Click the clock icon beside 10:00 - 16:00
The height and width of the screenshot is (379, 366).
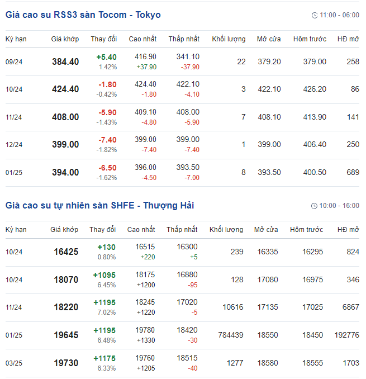point(314,206)
